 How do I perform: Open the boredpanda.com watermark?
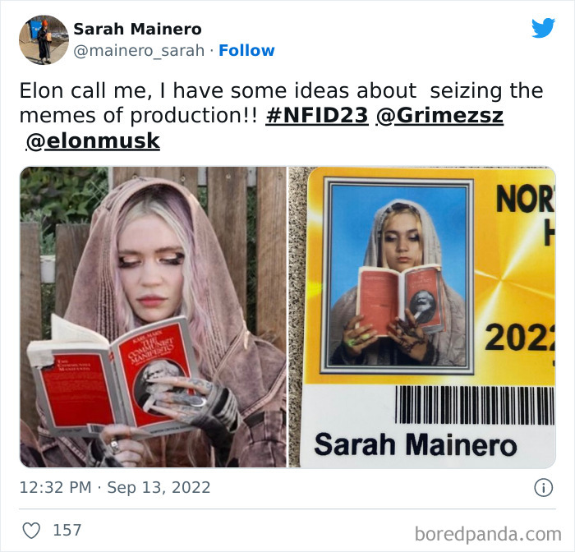coord(488,534)
